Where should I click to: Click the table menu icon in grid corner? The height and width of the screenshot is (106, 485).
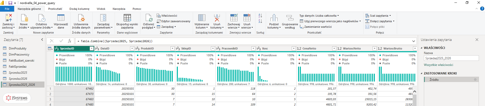tap(50, 48)
